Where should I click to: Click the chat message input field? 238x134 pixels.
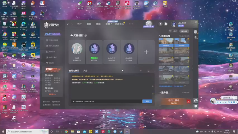(107, 101)
